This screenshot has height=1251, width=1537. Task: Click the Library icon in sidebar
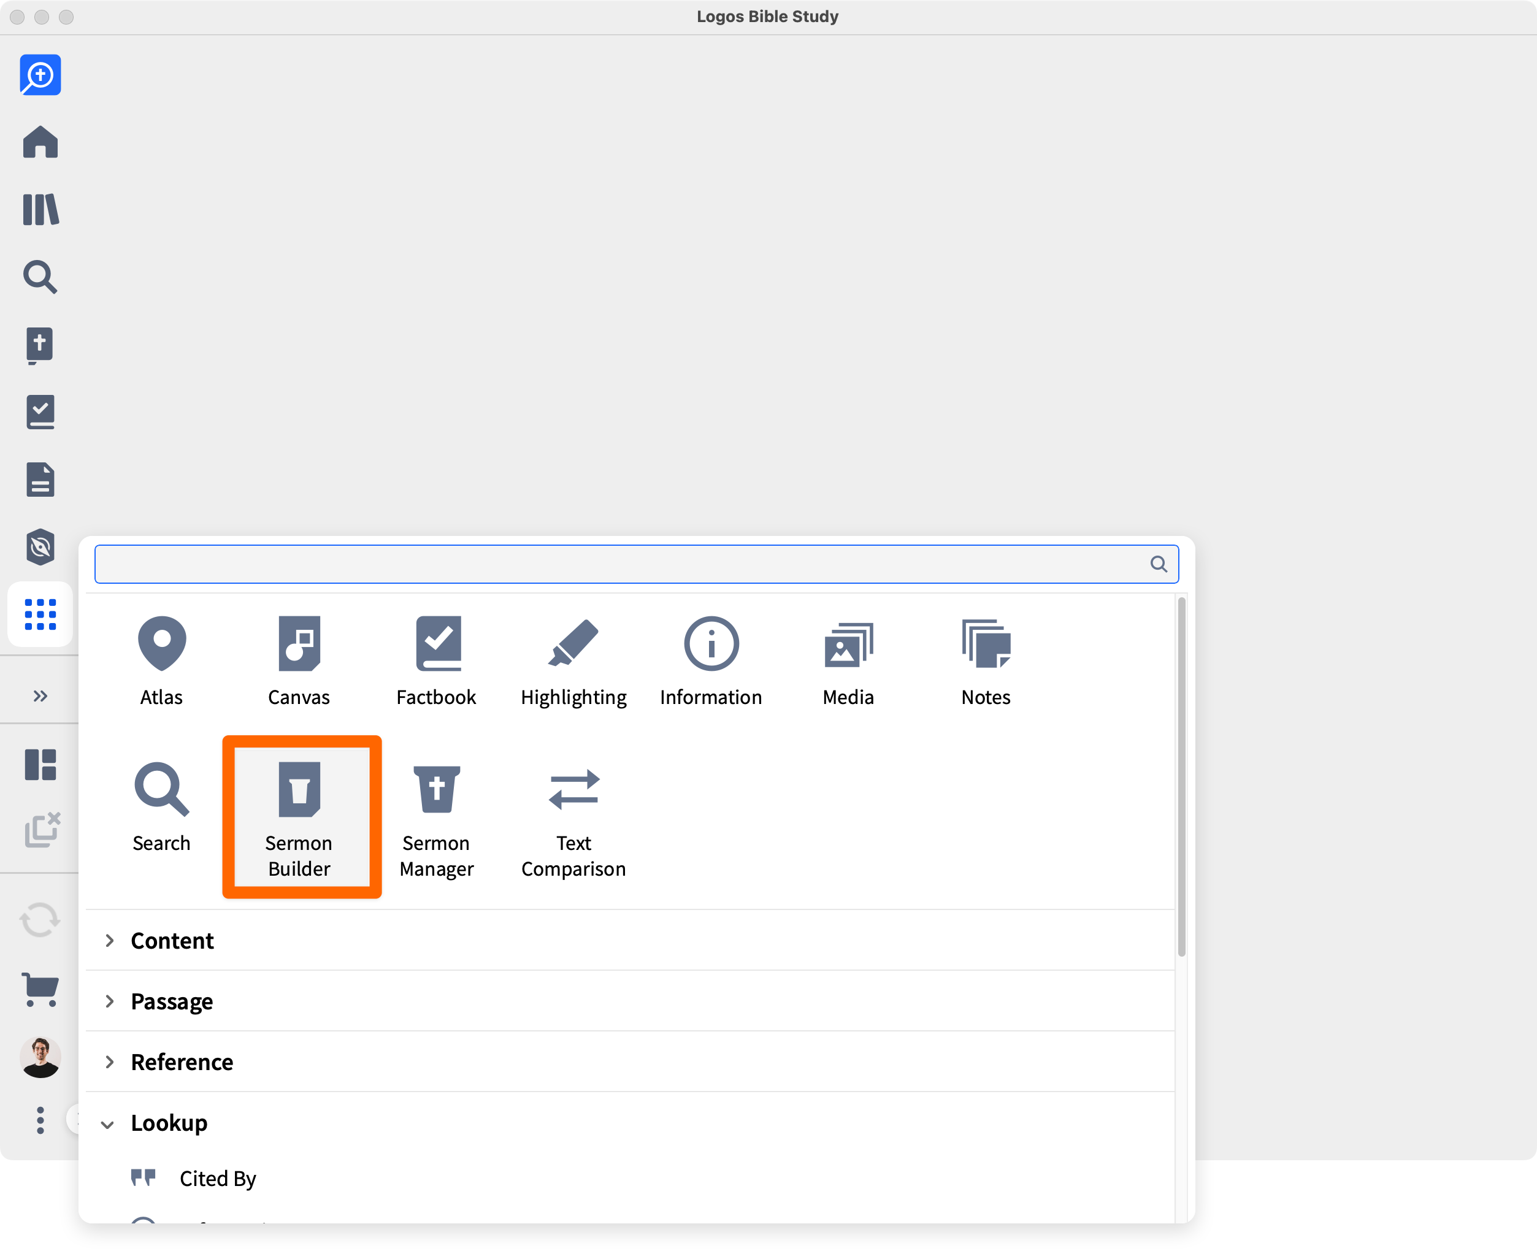40,210
